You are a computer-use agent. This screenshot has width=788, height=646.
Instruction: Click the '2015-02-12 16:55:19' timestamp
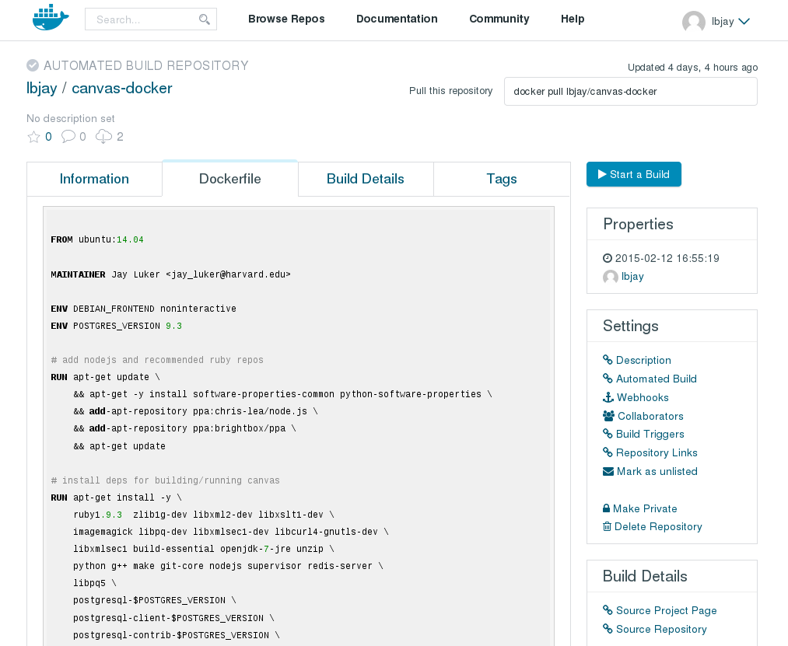point(667,258)
